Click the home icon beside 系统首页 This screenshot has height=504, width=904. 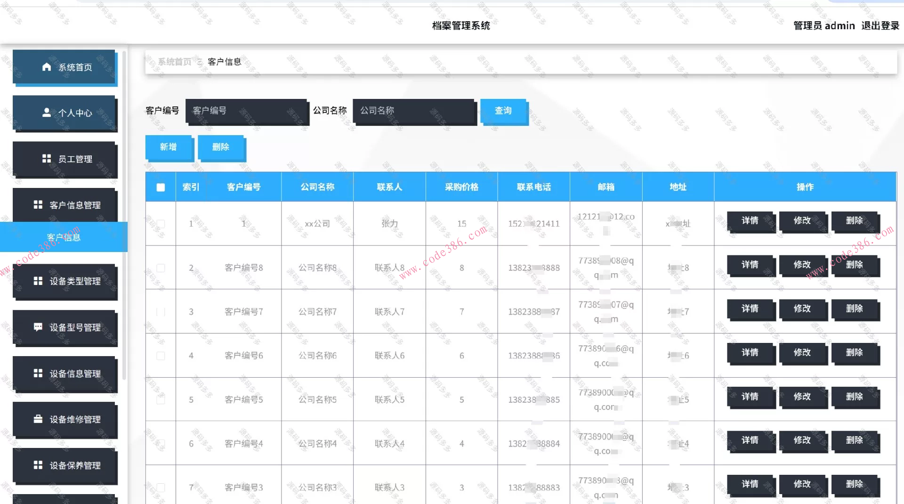[x=47, y=67]
